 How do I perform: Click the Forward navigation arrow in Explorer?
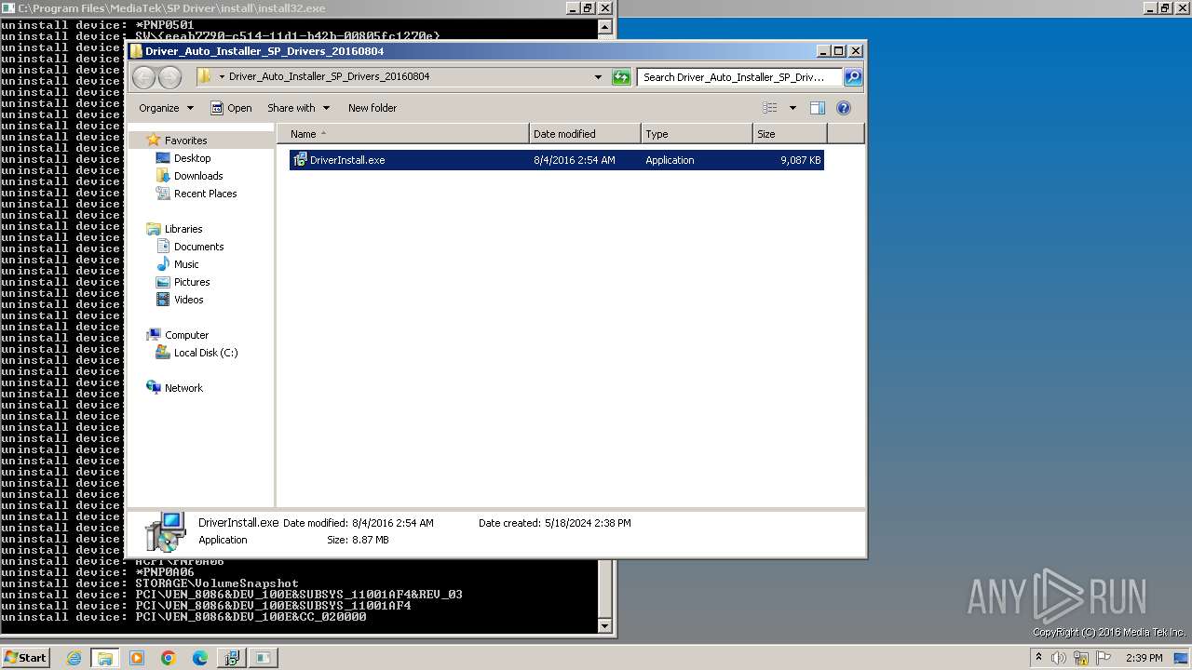tap(169, 77)
